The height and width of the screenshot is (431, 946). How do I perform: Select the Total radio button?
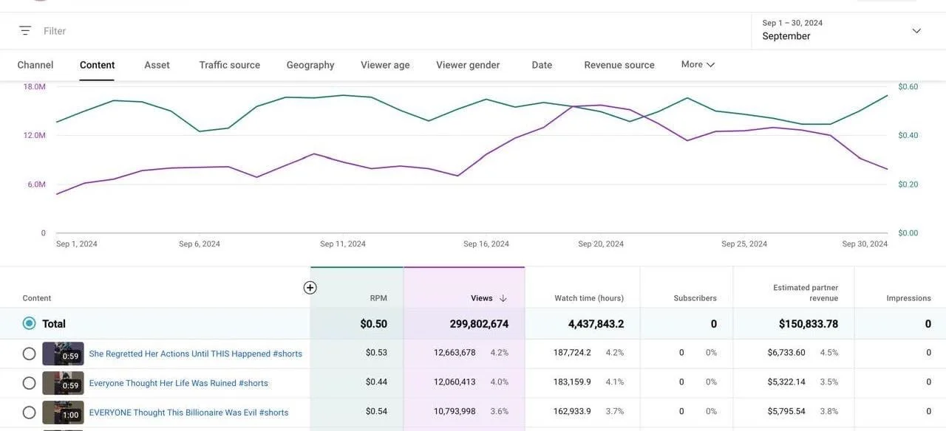click(29, 323)
